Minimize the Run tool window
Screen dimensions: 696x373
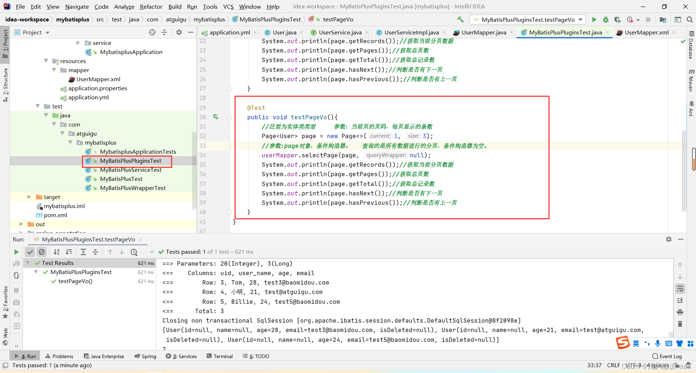pos(681,239)
